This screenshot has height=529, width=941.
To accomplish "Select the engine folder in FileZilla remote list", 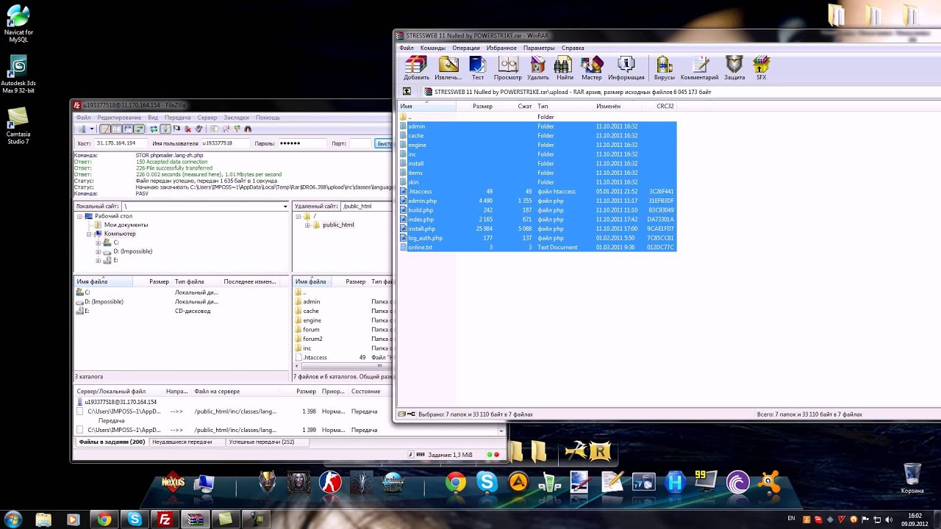I will [x=312, y=320].
